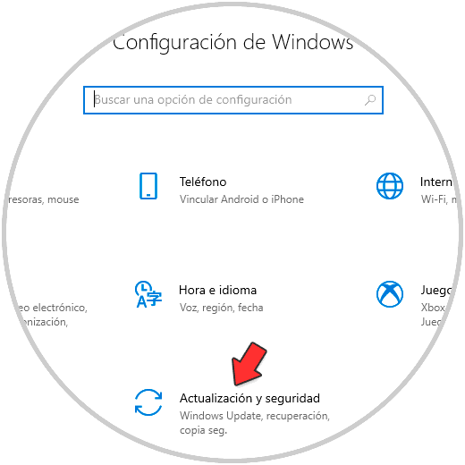
Task: Click the 'eo electrónico' accounts description
Action: tap(52, 308)
